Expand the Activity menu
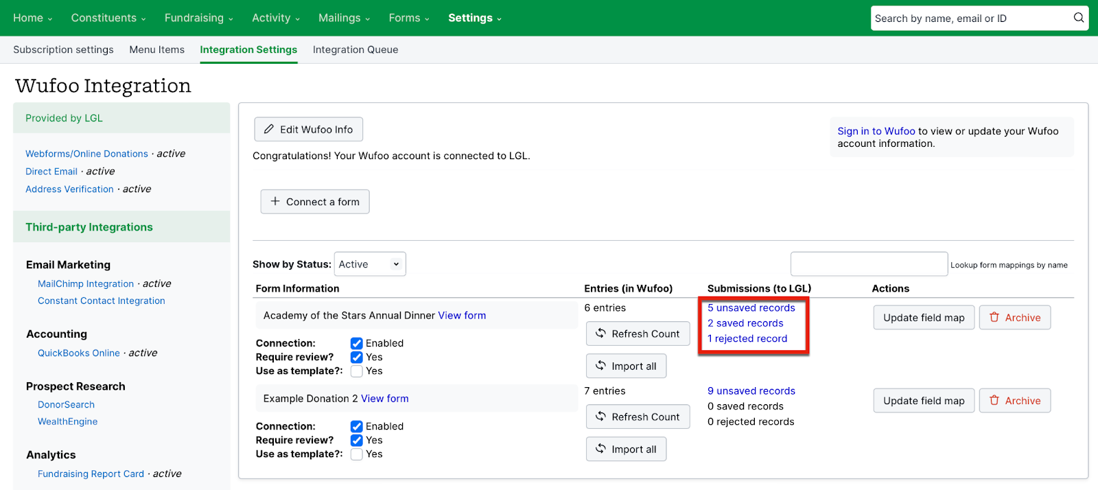 pos(276,18)
